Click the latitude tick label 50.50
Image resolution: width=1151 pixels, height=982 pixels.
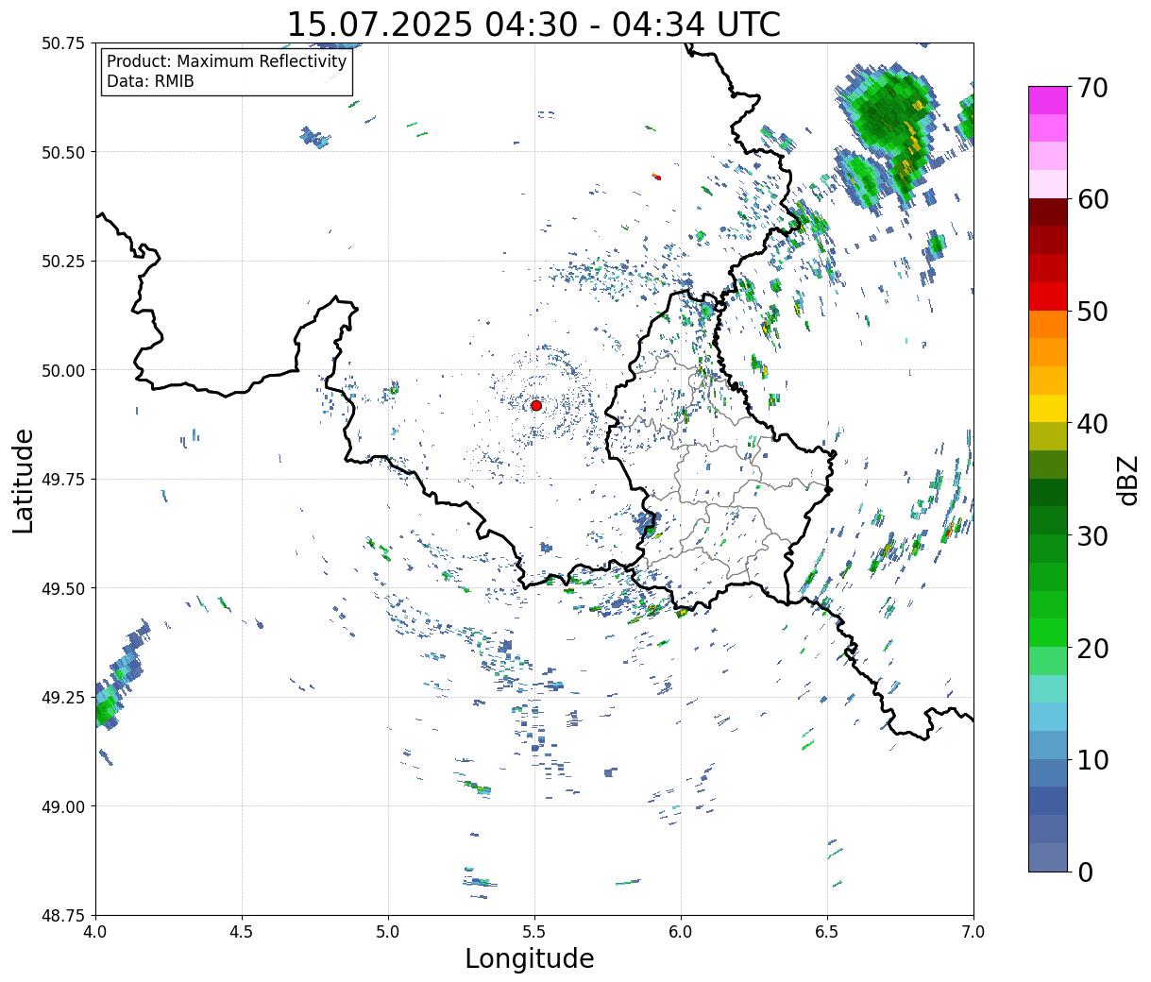63,152
